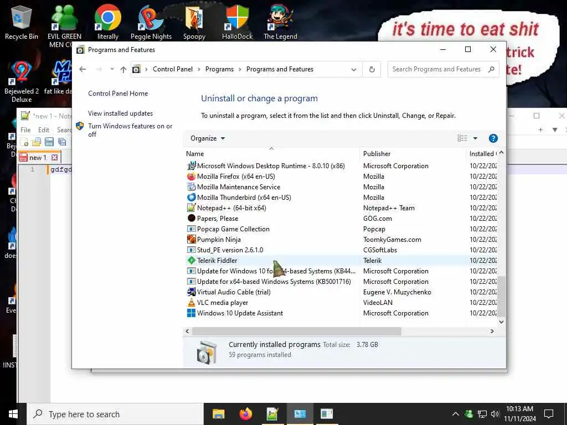
Task: Open the Windows Start menu
Action: click(13, 414)
